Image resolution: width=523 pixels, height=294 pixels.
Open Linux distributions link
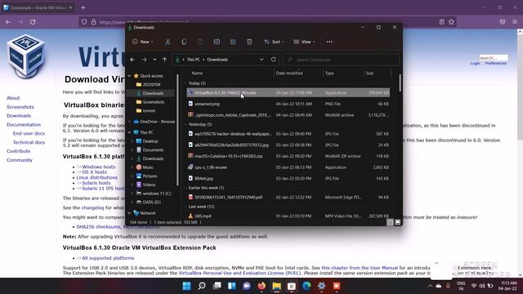[x=97, y=178]
